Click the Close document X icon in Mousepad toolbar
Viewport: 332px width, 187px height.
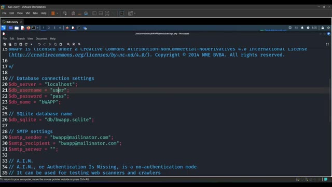[31, 44]
